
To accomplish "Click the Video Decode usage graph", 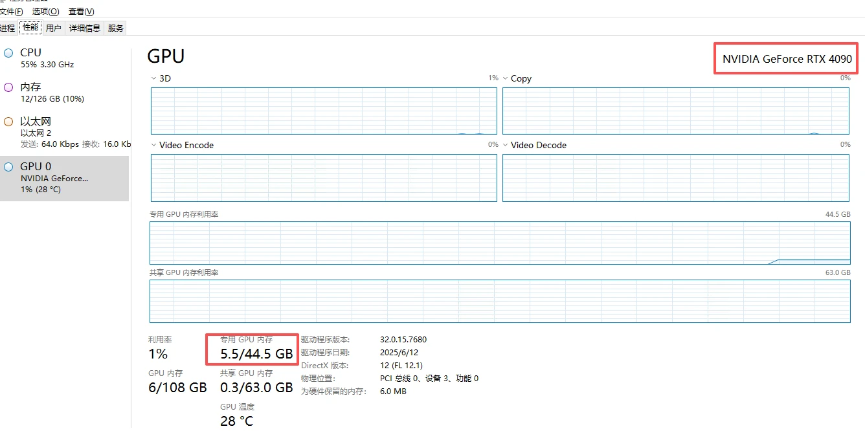I will click(675, 178).
